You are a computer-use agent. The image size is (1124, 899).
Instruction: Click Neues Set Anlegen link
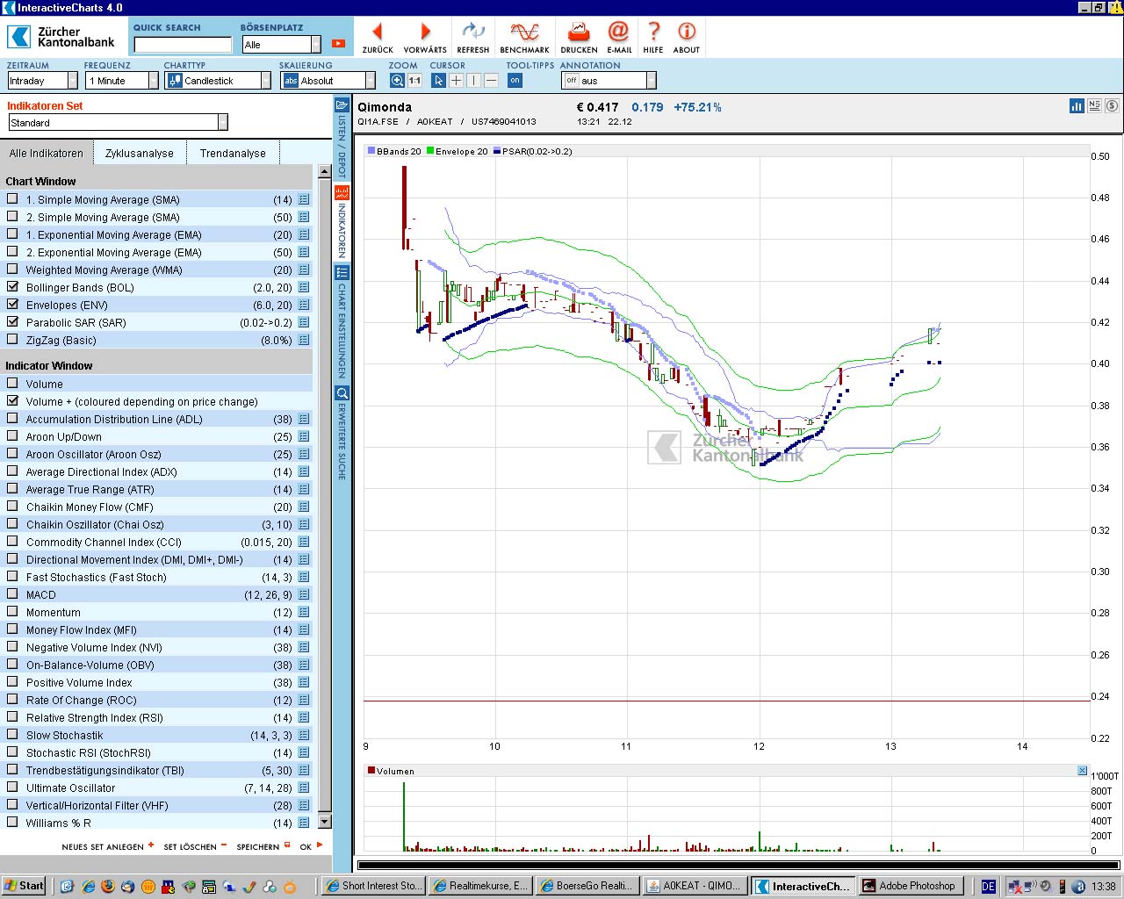tap(104, 847)
